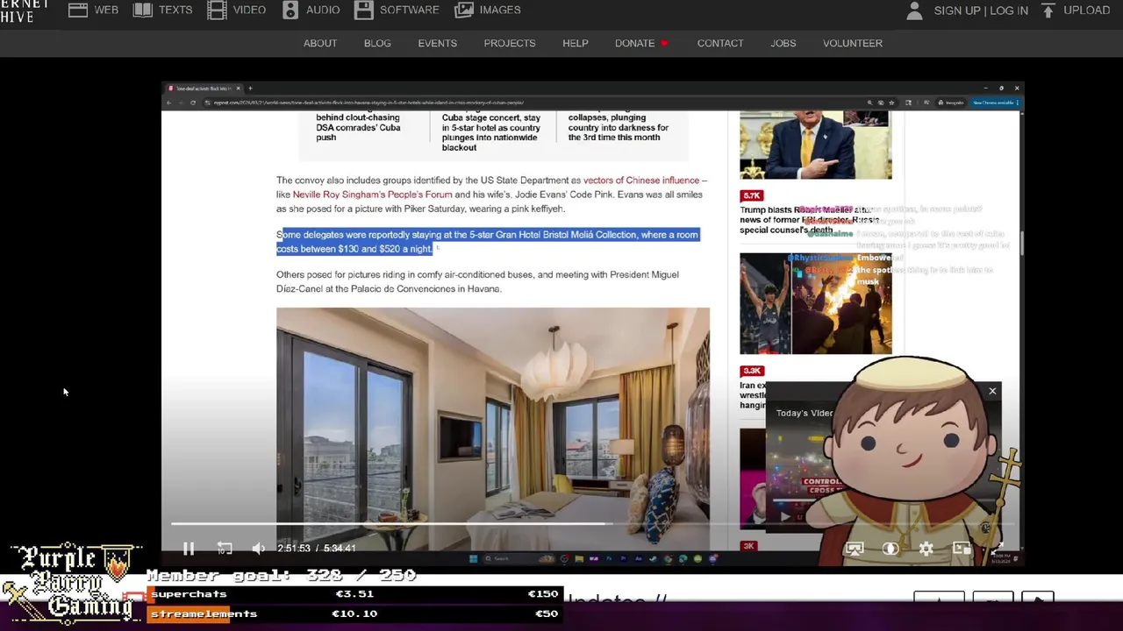Mute the video player volume
The height and width of the screenshot is (631, 1123).
coord(258,548)
